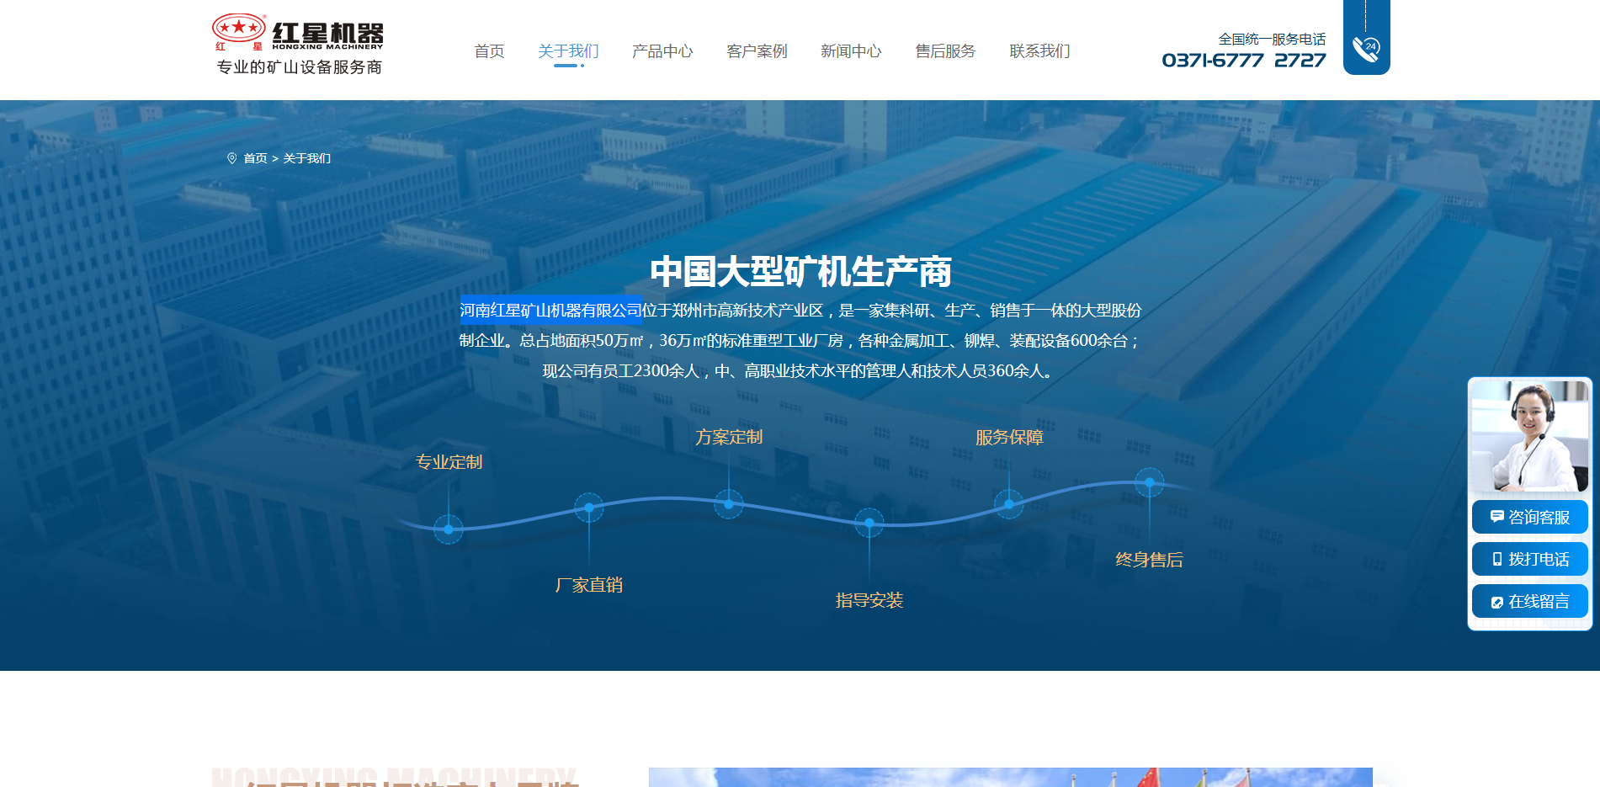1600x787 pixels.
Task: Click the 首页 breadcrumb link
Action: click(255, 158)
